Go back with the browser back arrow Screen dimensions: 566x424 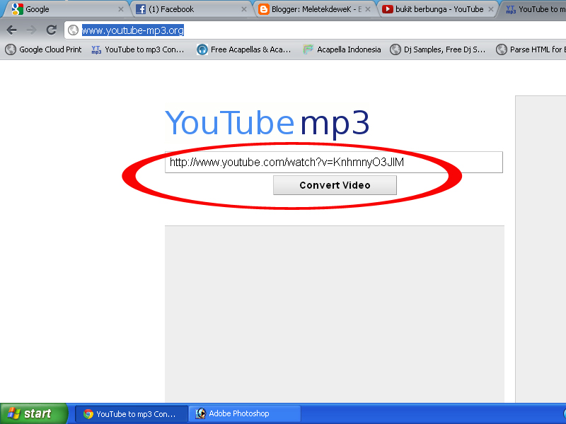click(x=11, y=30)
